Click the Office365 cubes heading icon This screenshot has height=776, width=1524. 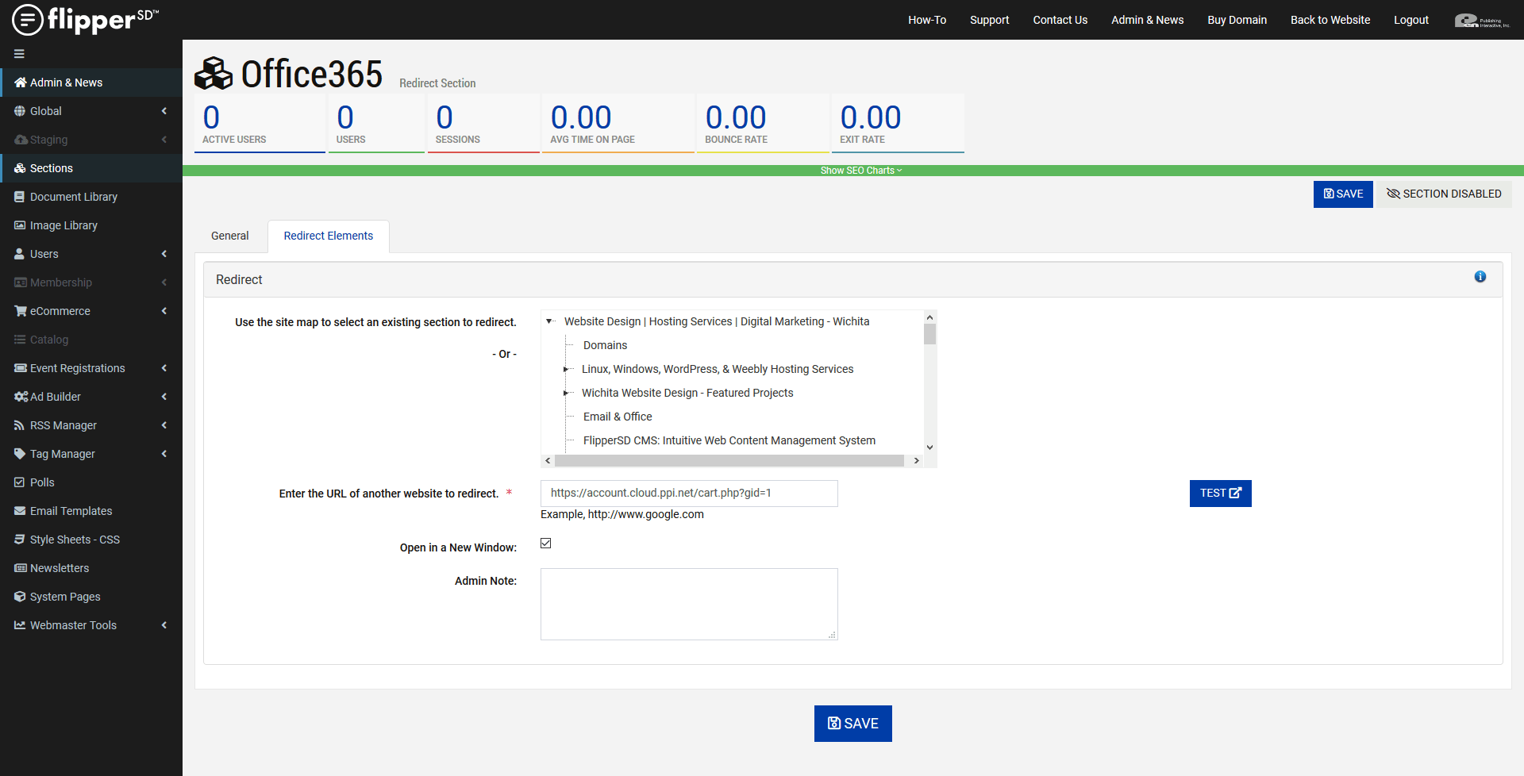pos(214,74)
